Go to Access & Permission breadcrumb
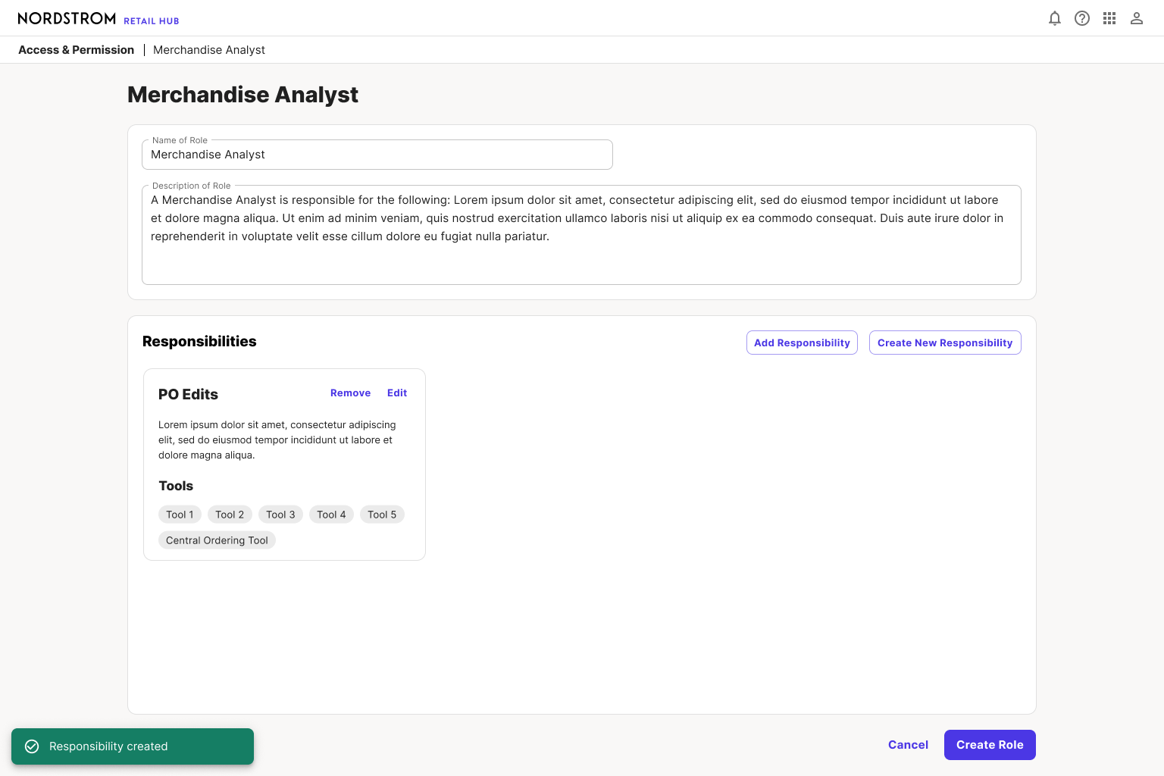The width and height of the screenshot is (1164, 776). click(x=76, y=50)
